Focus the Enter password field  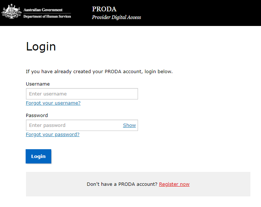click(74, 125)
